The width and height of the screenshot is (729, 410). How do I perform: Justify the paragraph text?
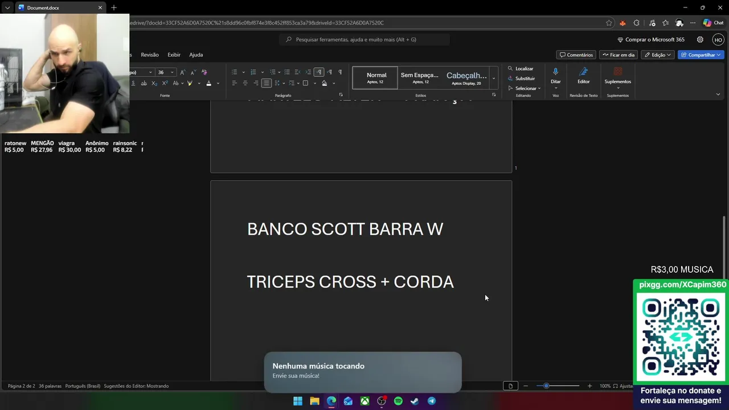266,83
